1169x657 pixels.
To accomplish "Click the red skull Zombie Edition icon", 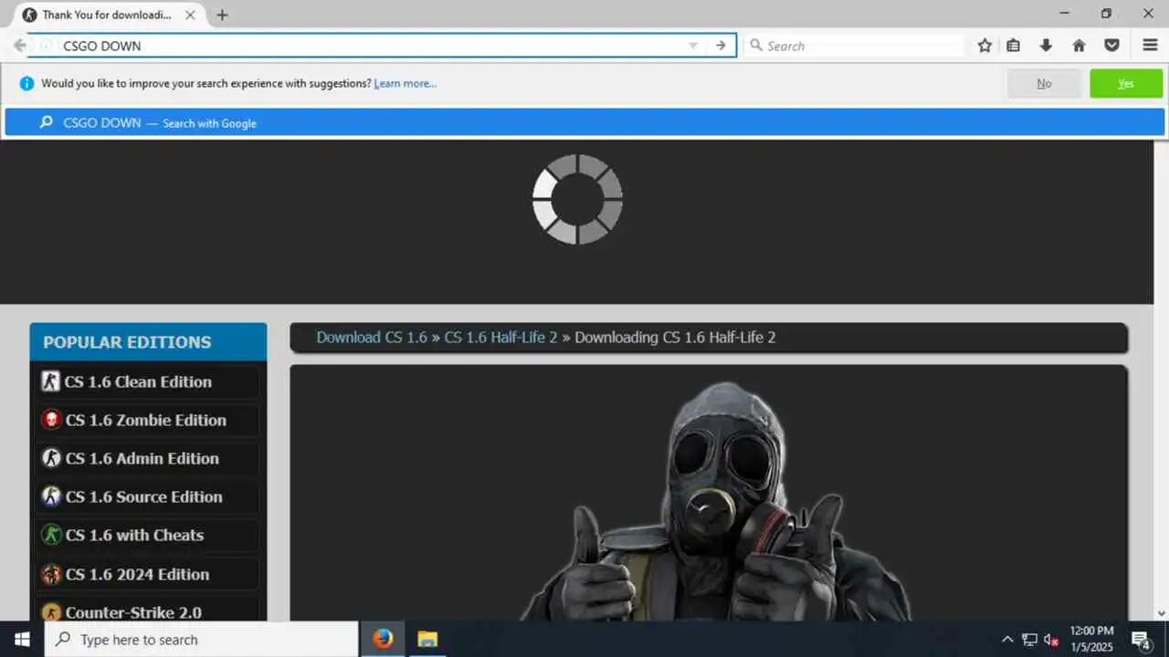I will point(51,420).
